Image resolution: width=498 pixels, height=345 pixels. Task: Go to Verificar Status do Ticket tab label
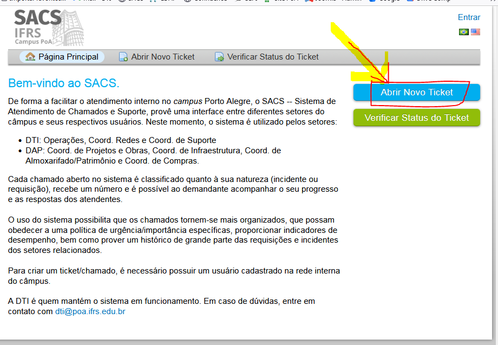(273, 57)
